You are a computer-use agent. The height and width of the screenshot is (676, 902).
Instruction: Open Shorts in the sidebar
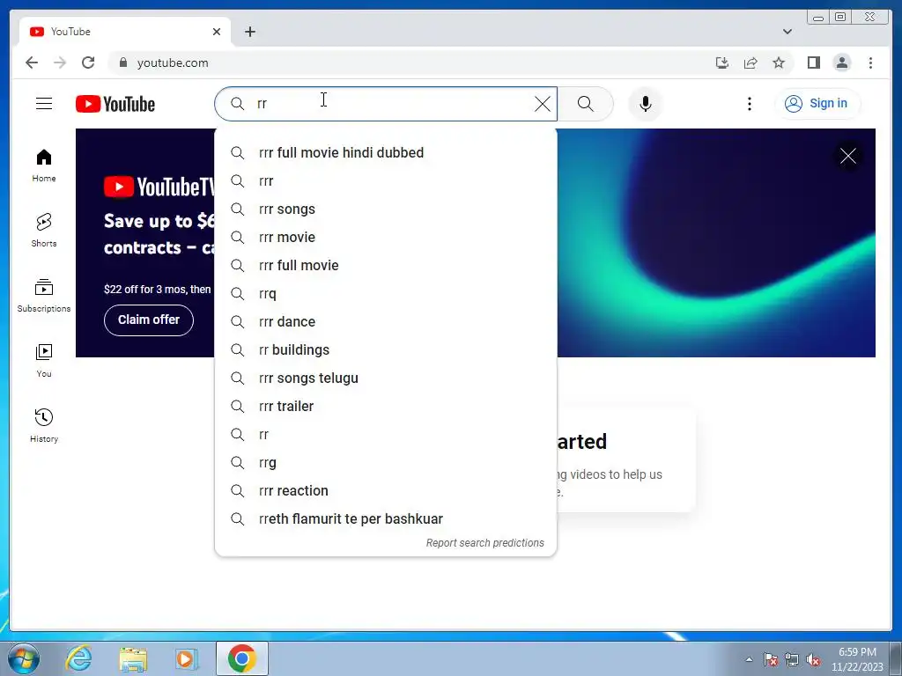tap(44, 231)
